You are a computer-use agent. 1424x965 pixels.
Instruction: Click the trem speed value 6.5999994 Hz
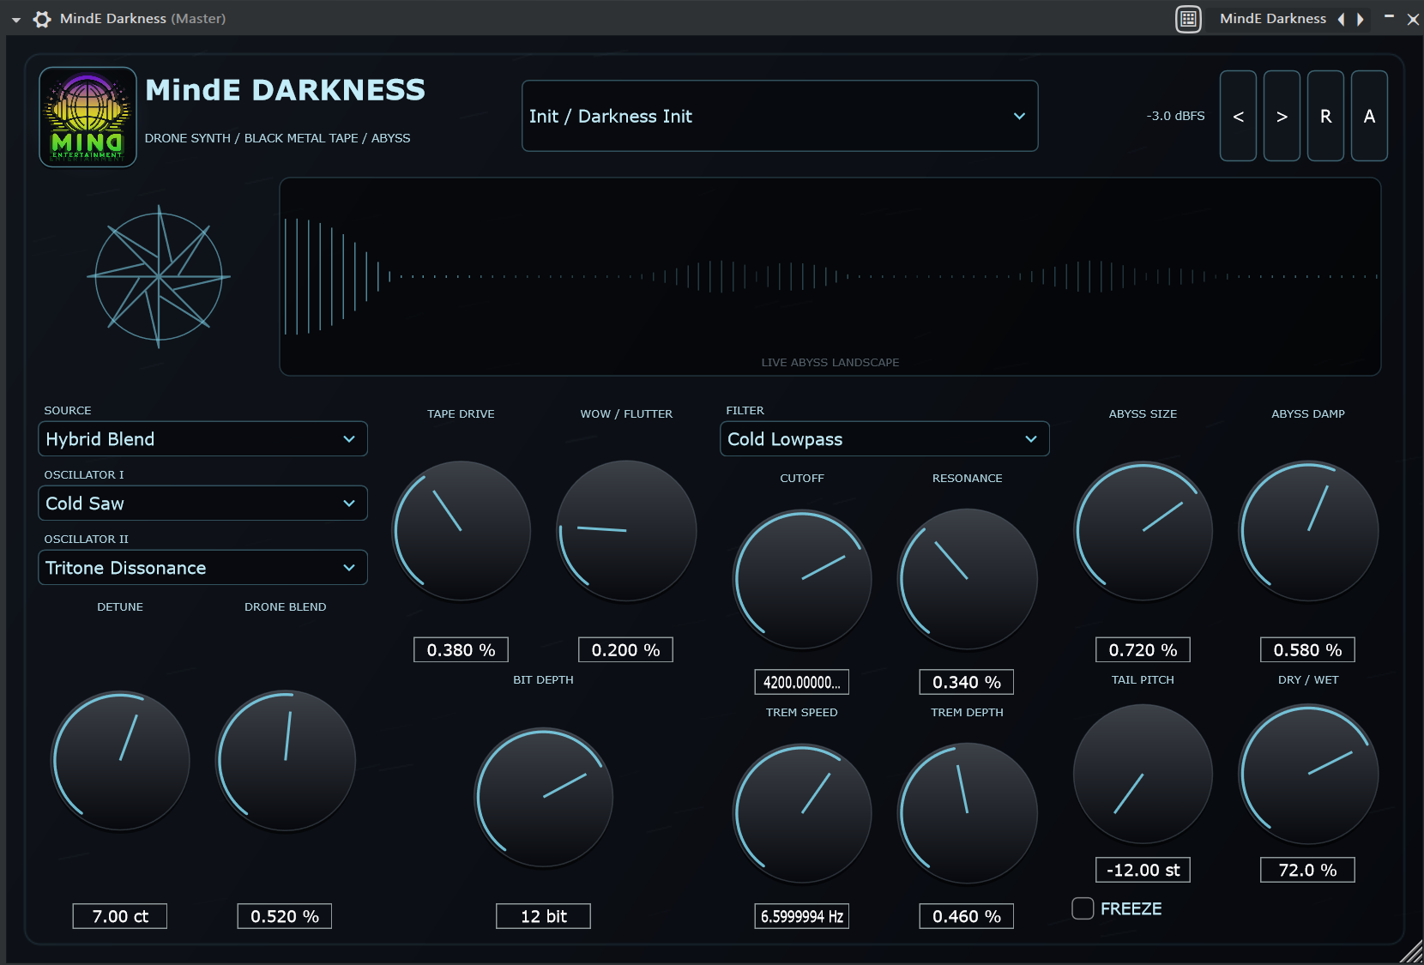(802, 916)
